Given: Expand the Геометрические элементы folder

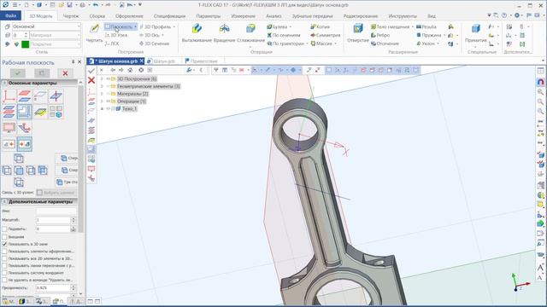Looking at the screenshot, I should coord(102,86).
